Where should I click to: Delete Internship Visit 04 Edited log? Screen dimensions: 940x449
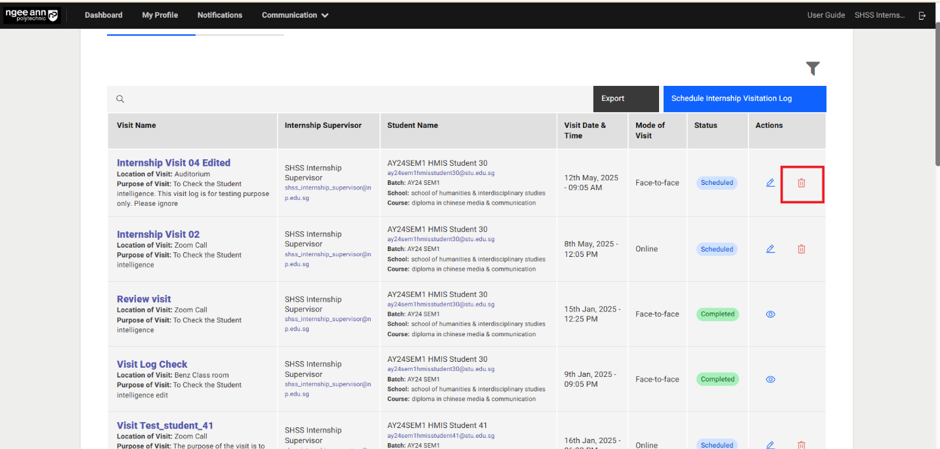(801, 183)
